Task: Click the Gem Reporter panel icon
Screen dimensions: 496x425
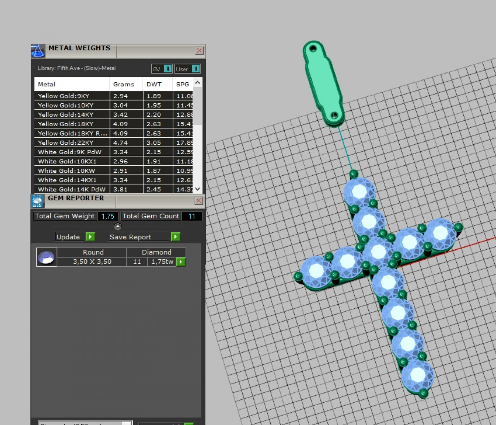Action: click(38, 201)
